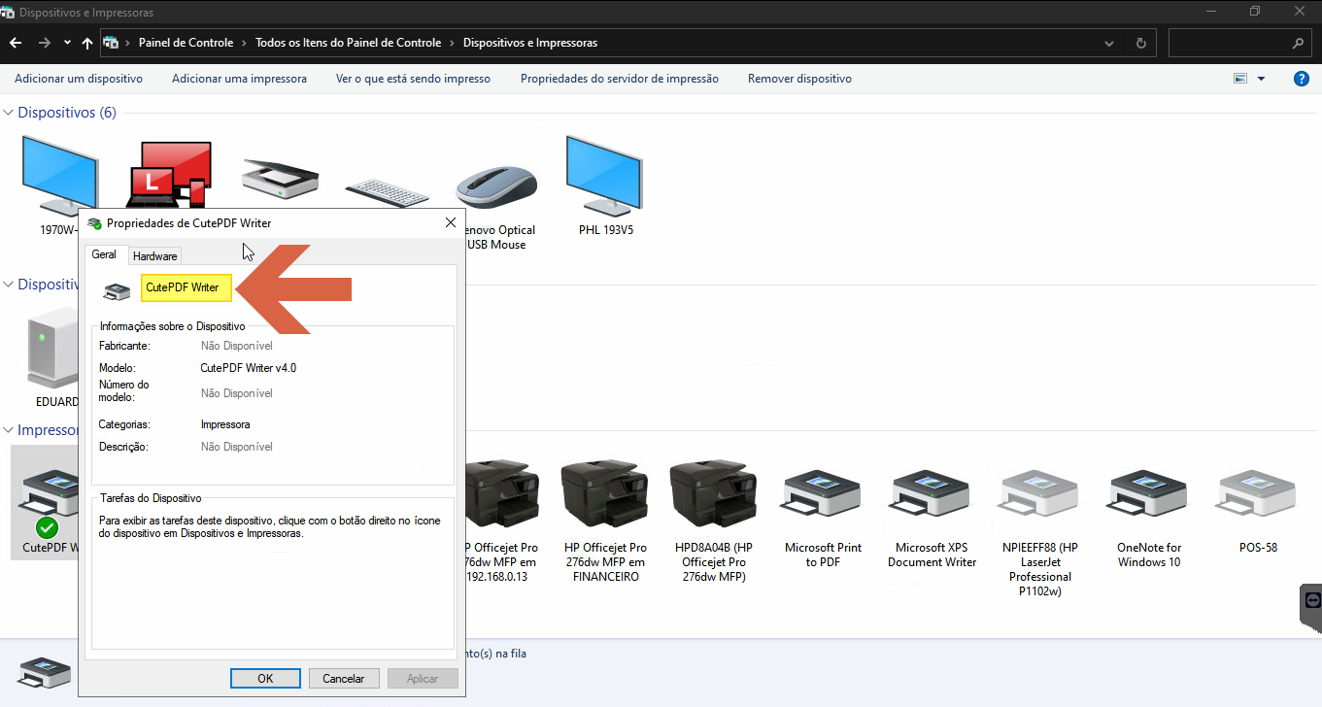Select the keyboard device icon
1322x707 pixels.
tap(389, 191)
